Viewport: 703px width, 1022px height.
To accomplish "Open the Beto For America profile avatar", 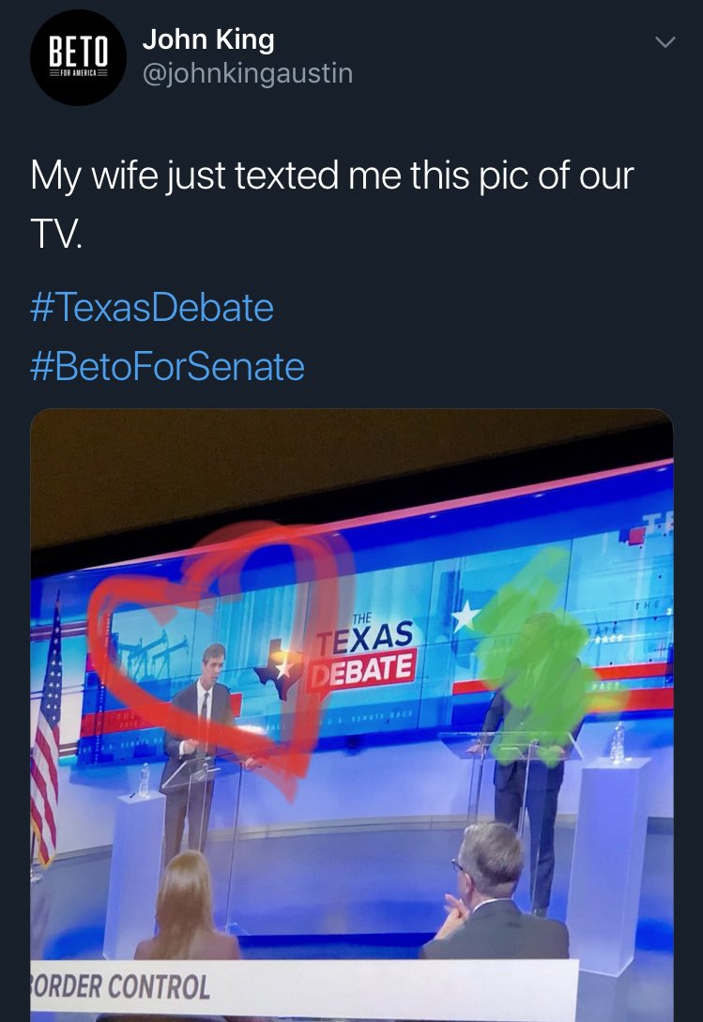I will (x=78, y=57).
